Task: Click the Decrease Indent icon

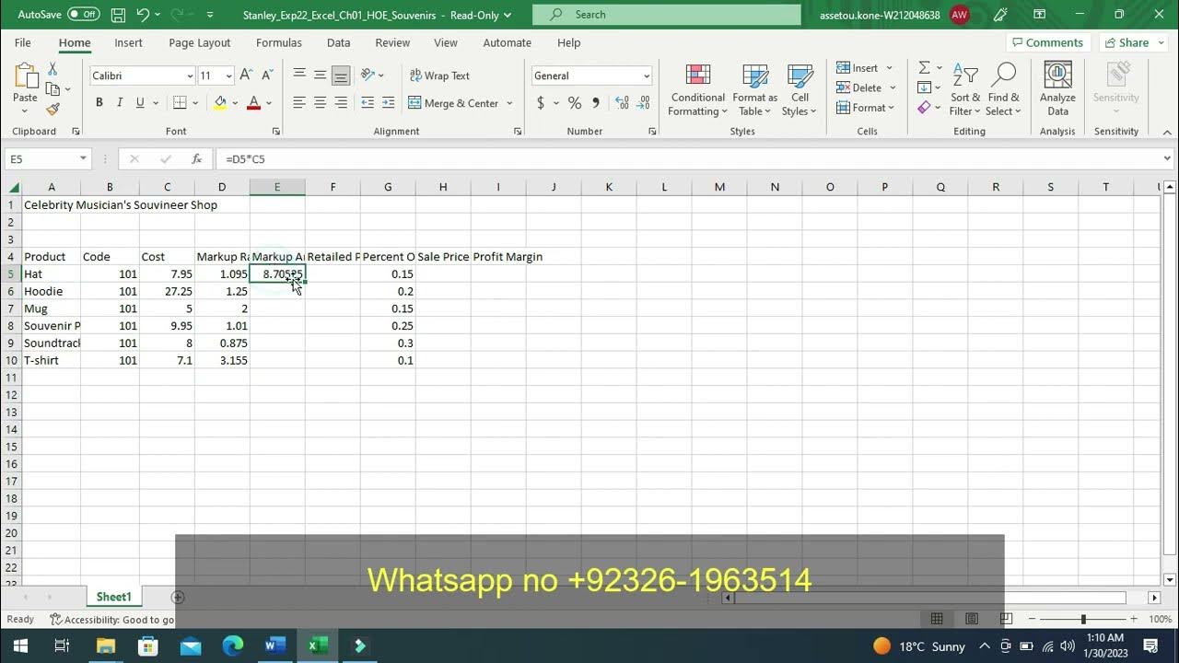Action: click(x=368, y=103)
